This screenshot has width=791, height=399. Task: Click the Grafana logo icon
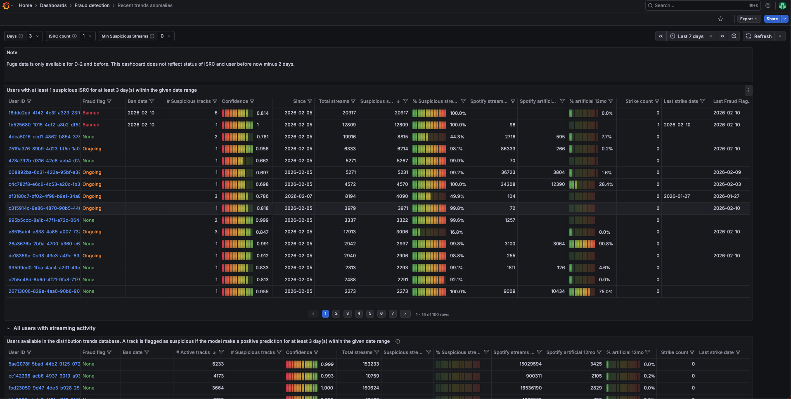click(x=7, y=5)
